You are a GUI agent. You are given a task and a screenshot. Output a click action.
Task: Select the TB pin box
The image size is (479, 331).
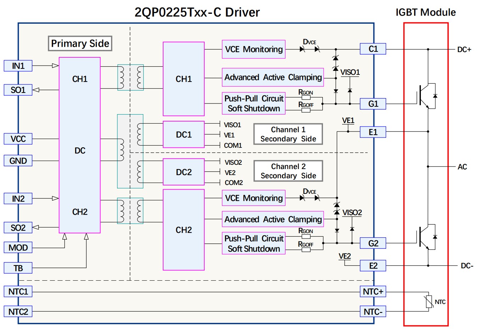(18, 268)
